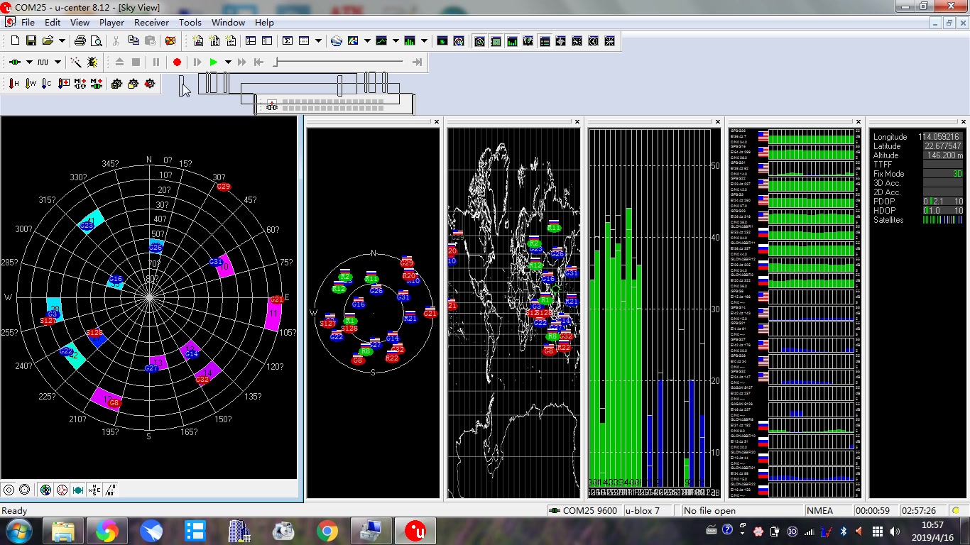Click the Print icon
The height and width of the screenshot is (545, 970).
tap(80, 41)
